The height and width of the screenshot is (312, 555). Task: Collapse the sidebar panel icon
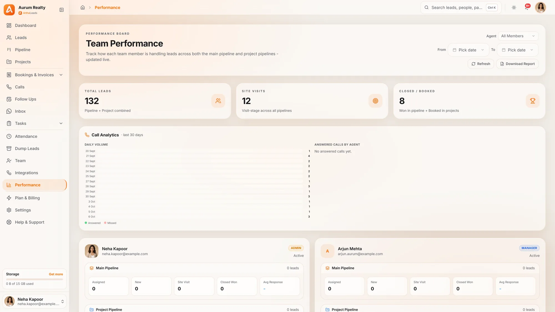61,10
